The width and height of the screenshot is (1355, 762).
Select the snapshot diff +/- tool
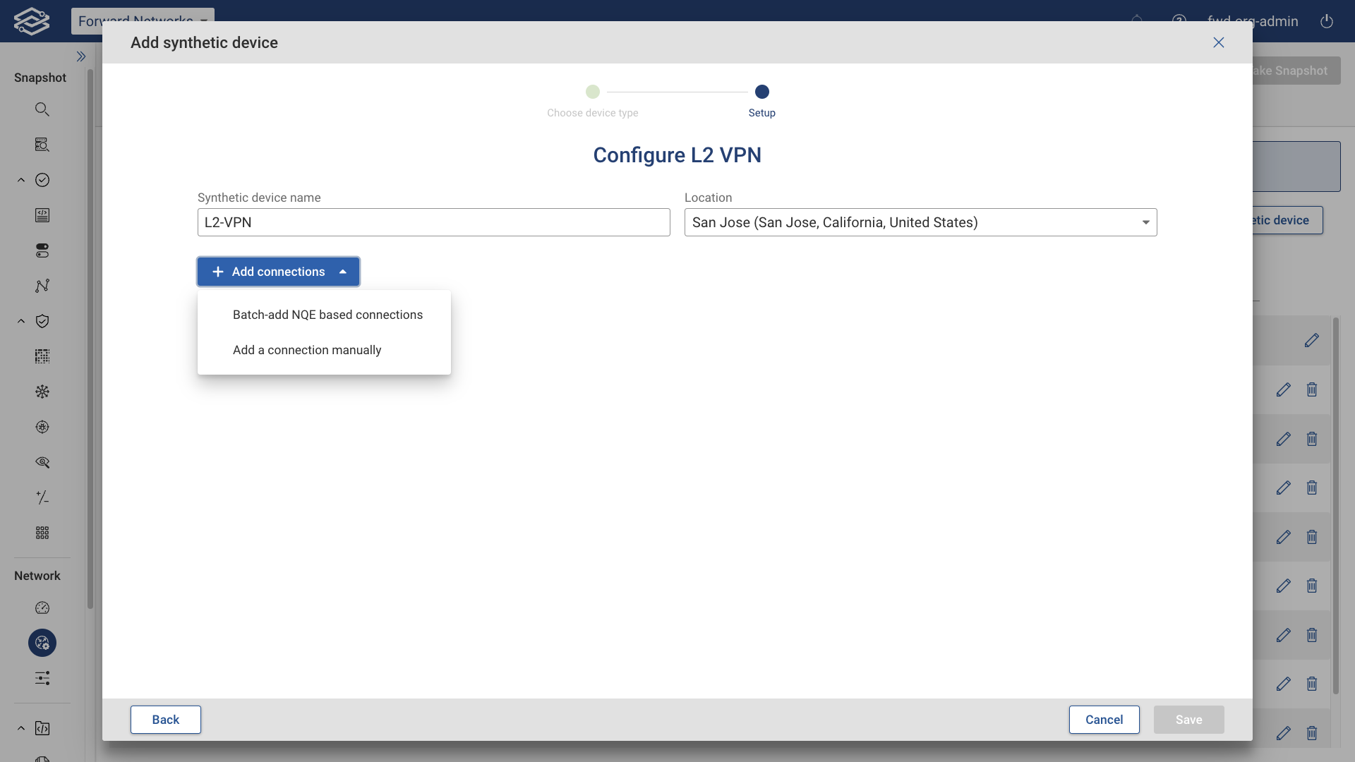click(42, 497)
